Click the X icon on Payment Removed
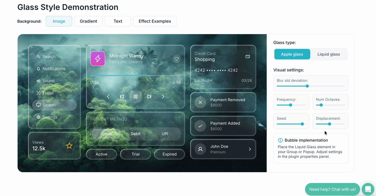 click(200, 103)
